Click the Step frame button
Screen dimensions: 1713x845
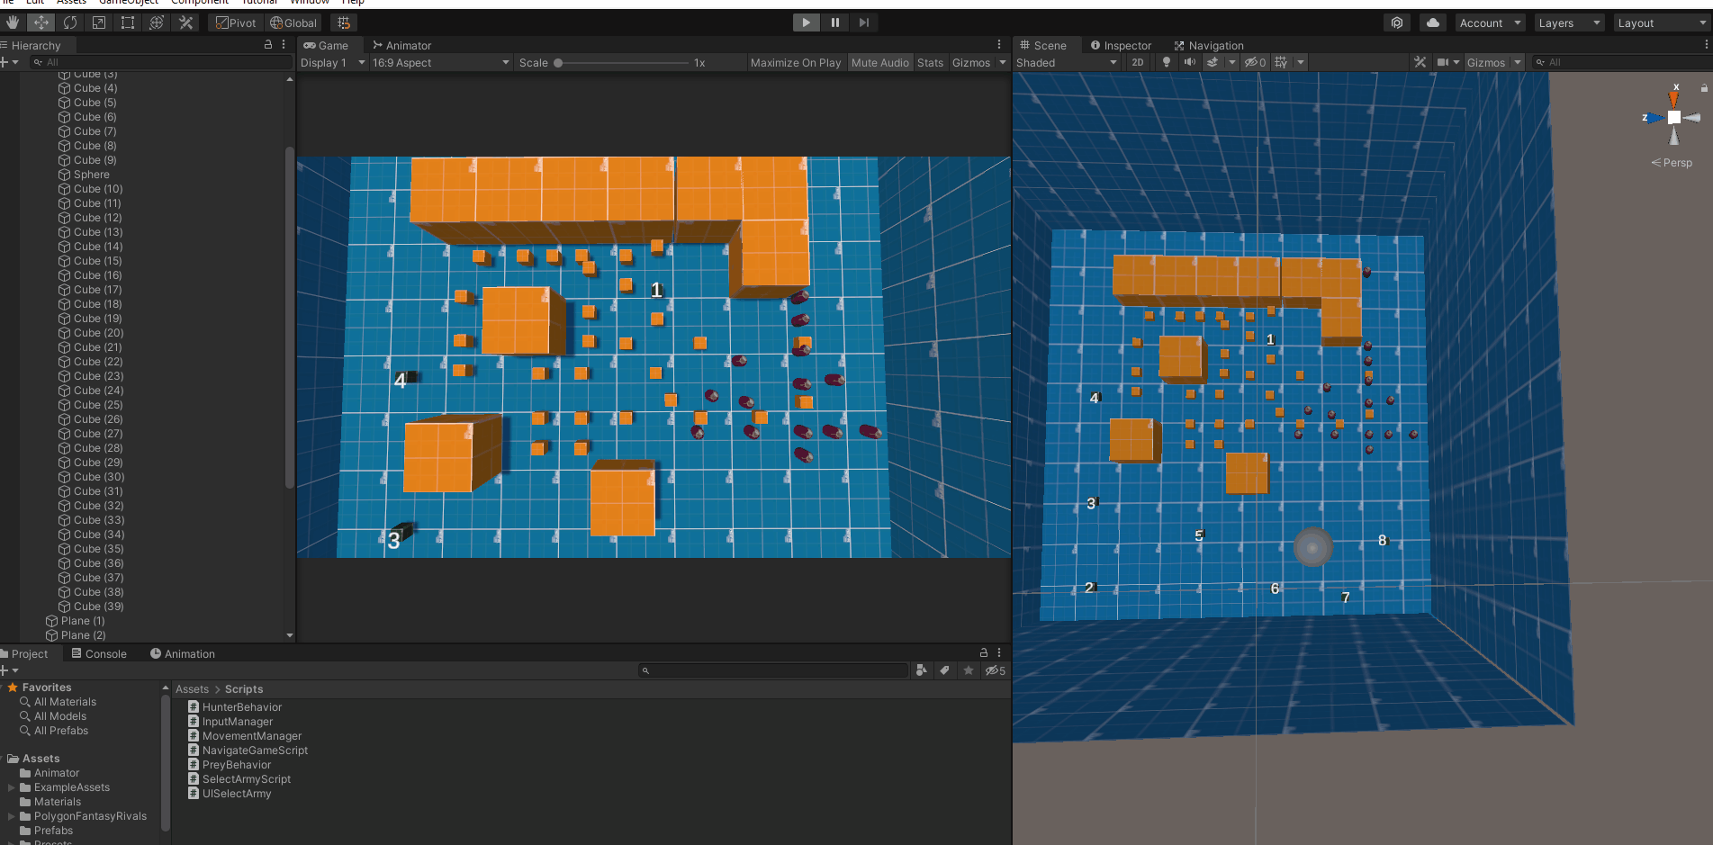863,22
